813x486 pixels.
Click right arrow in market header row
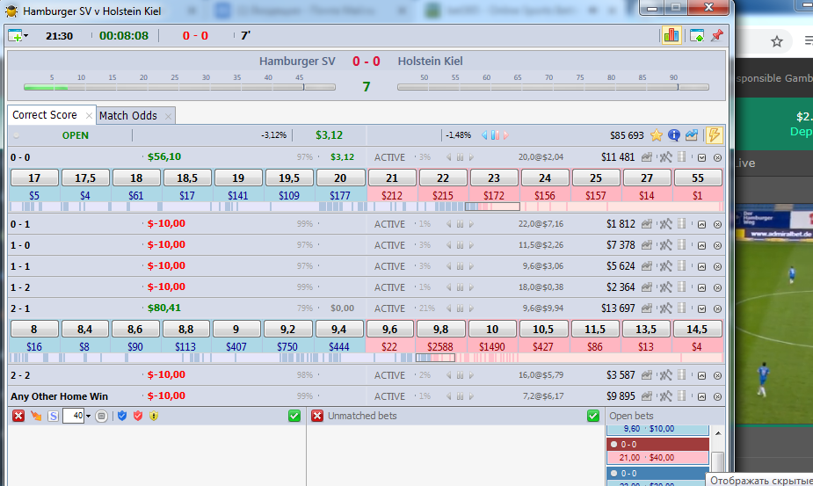tap(506, 135)
